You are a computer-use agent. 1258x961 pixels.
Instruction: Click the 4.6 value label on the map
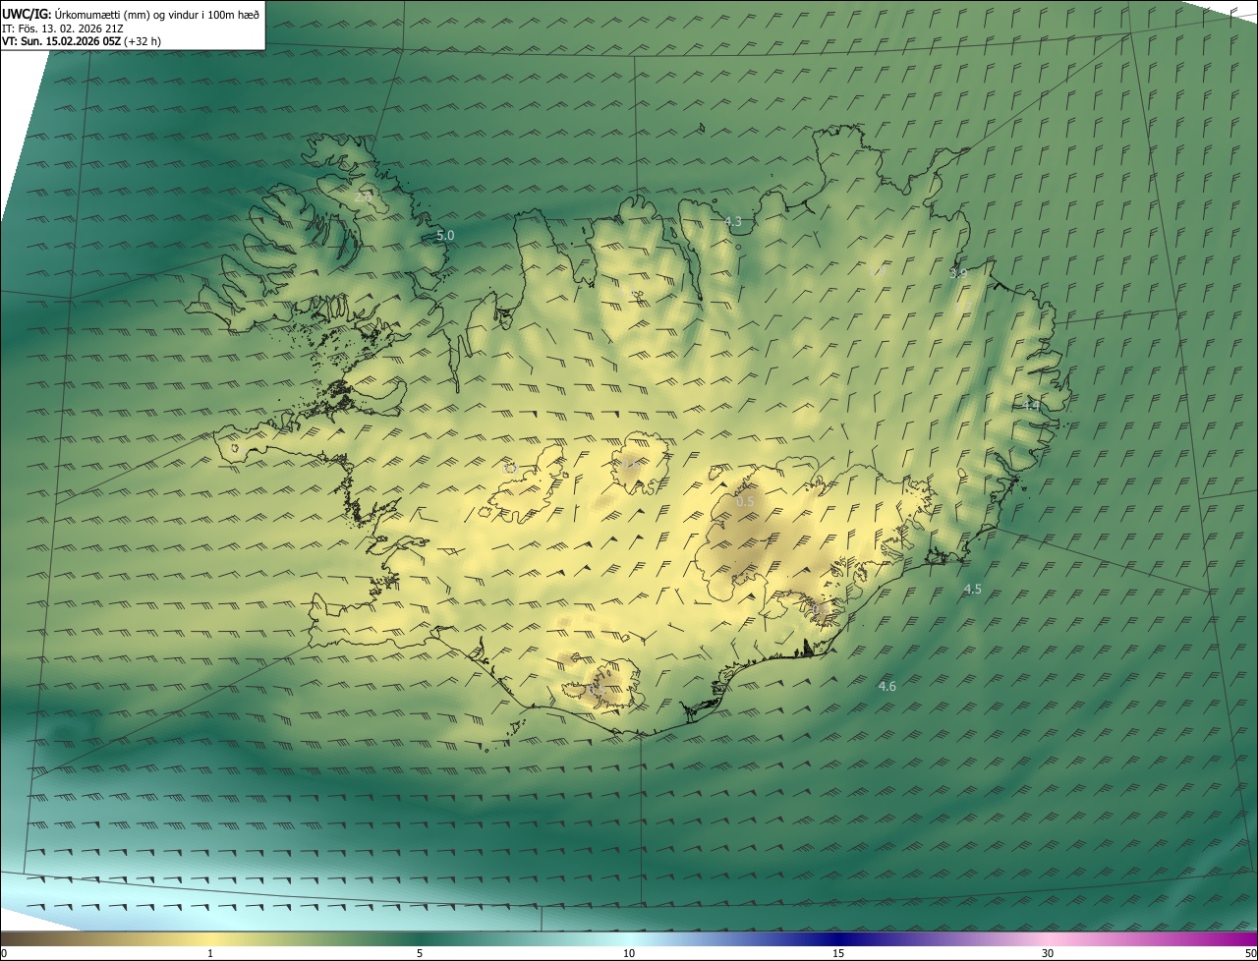point(886,687)
